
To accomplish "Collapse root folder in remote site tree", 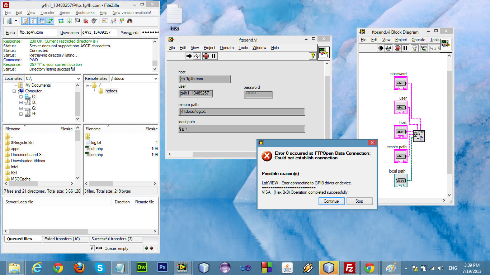I will point(88,85).
